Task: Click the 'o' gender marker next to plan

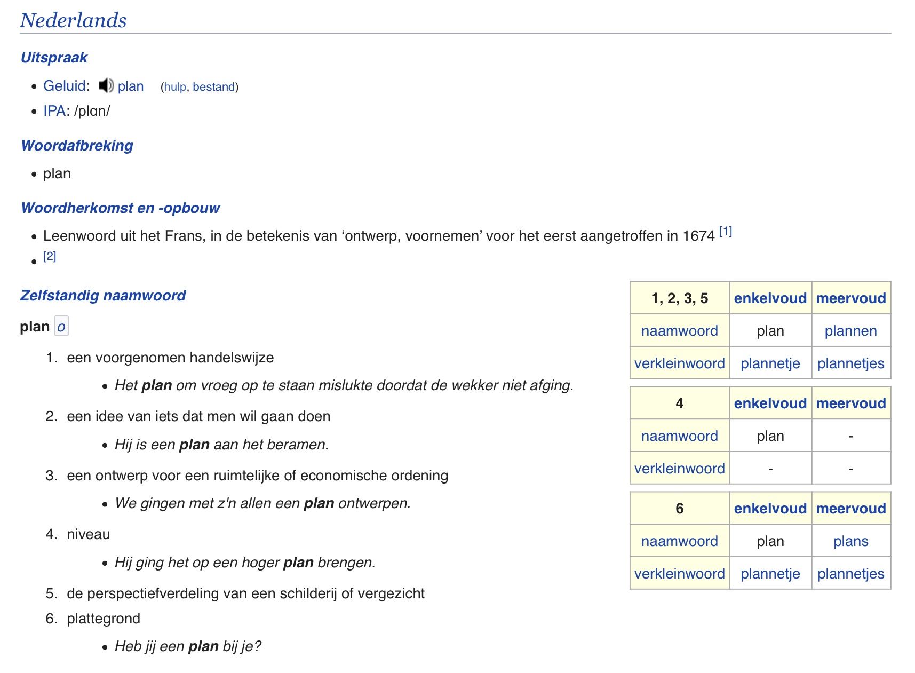Action: pos(61,327)
